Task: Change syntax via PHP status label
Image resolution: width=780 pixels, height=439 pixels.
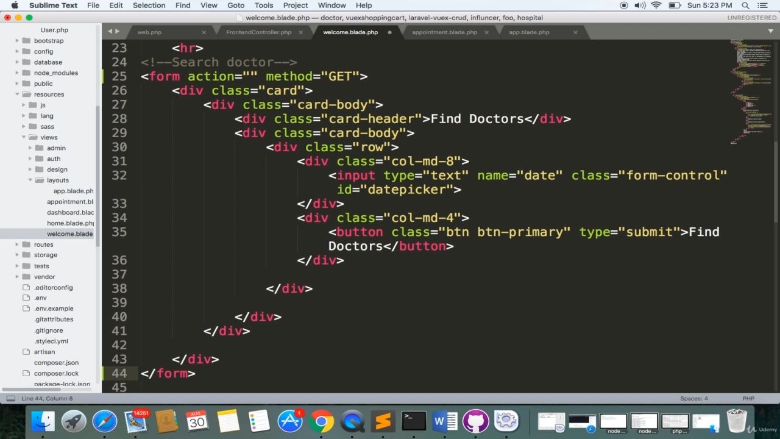Action: tap(748, 399)
